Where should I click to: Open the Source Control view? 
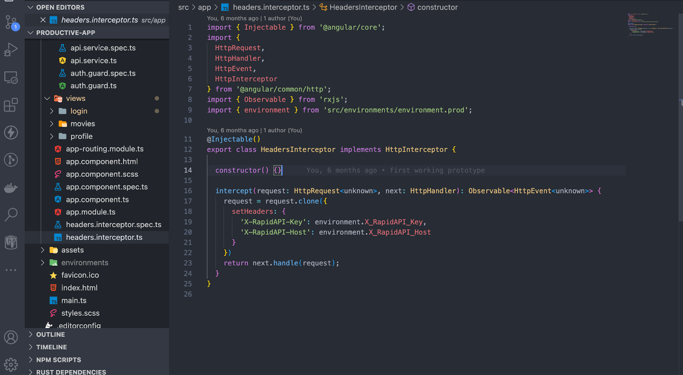pos(11,22)
